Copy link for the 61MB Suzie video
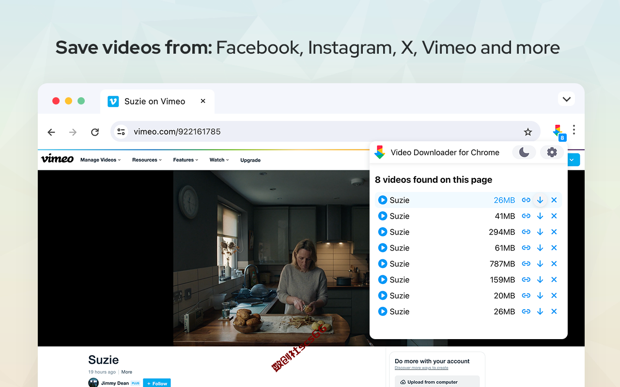Viewport: 620px width, 387px height. point(526,248)
